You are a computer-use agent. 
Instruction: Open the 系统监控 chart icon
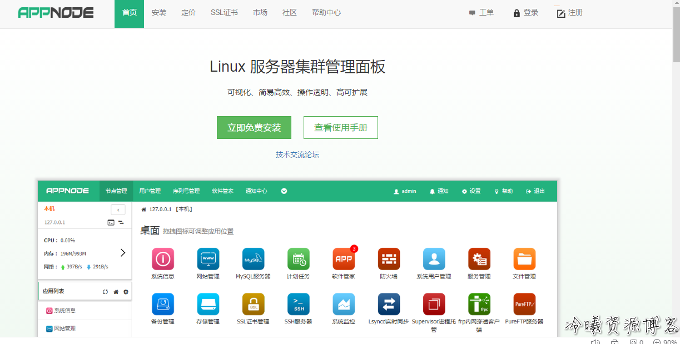(x=344, y=304)
